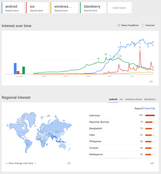The image size is (161, 174).
Task: Click embed code icon beneath the world map
Action: click(69, 163)
